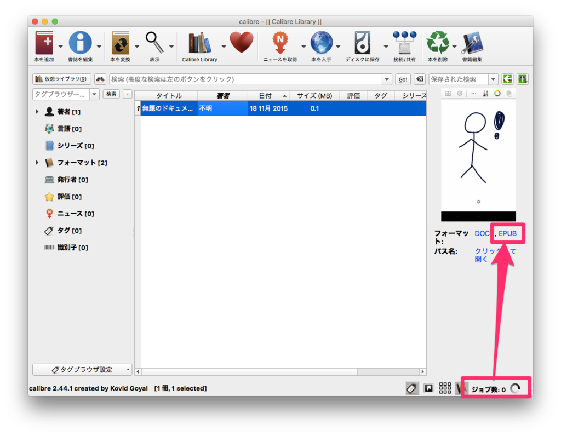Click the Connect/share icon
561x436 pixels.
[x=404, y=43]
